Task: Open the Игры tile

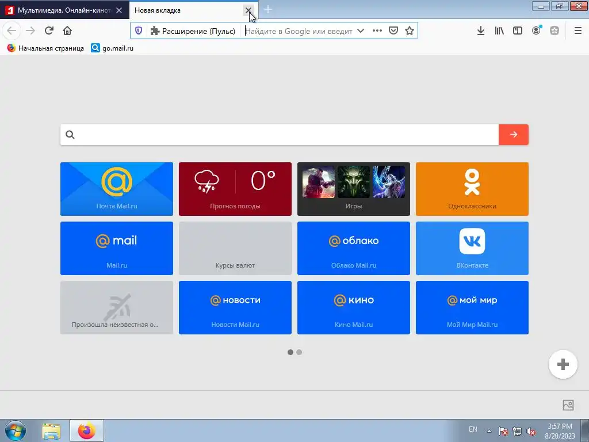Action: pos(354,189)
